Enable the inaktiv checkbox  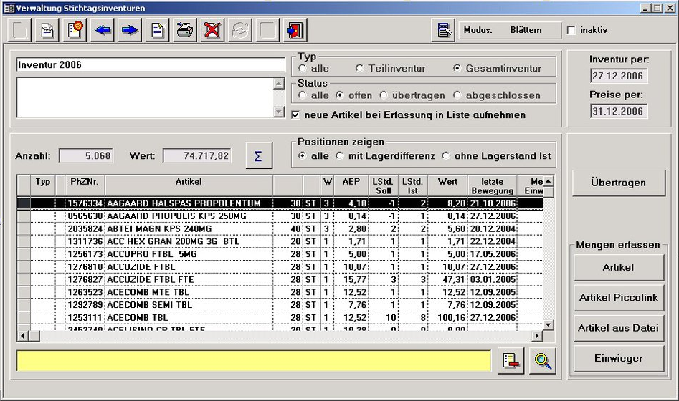coord(571,31)
